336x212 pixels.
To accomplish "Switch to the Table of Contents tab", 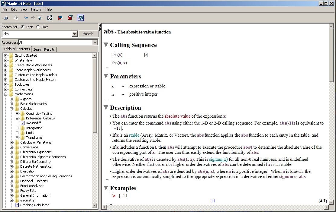I will (x=17, y=49).
